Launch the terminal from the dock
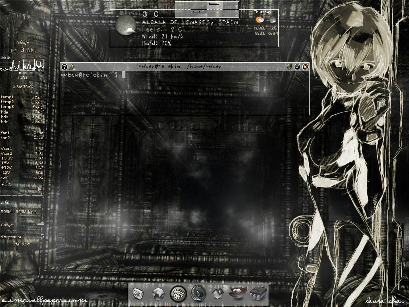Screen dimensions: 409x307 pos(137,294)
